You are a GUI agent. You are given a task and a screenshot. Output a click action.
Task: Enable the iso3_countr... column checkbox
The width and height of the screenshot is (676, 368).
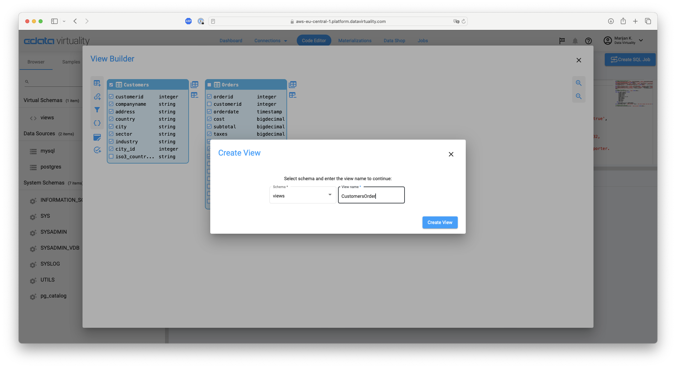pyautogui.click(x=111, y=156)
